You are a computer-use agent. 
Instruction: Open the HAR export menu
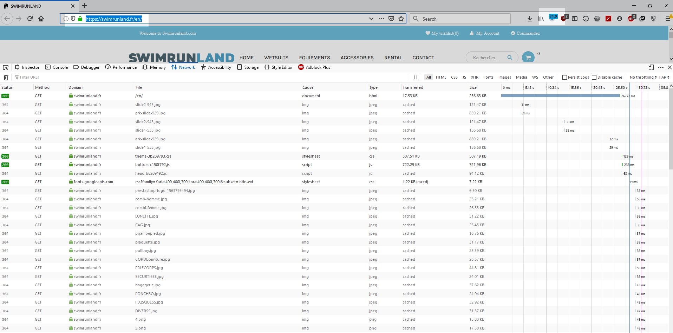(664, 77)
